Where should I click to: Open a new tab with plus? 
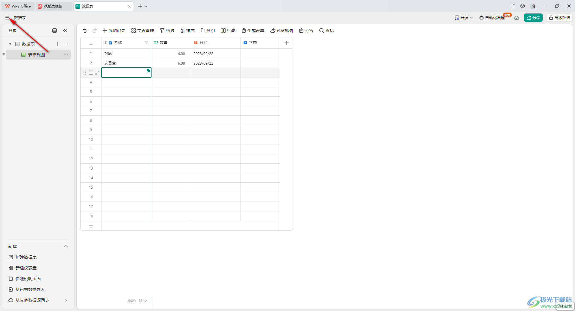click(140, 6)
